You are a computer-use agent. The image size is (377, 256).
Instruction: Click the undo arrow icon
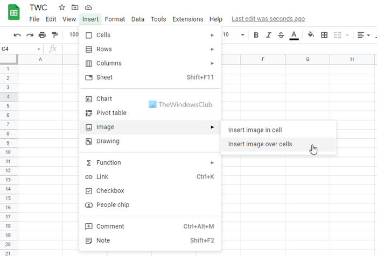point(17,35)
